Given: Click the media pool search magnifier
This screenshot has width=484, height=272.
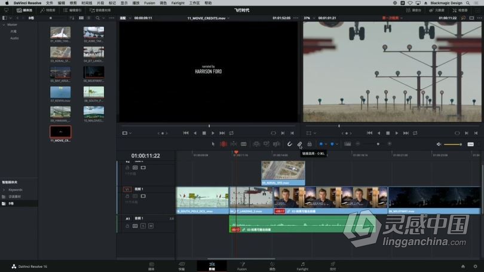Looking at the screenshot, I should click(x=97, y=18).
